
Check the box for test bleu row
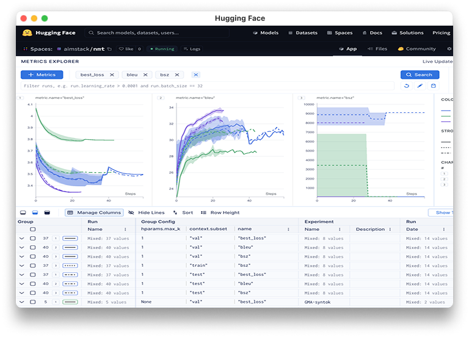pos(32,284)
